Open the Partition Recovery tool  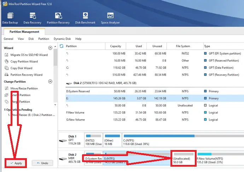click(x=58, y=18)
